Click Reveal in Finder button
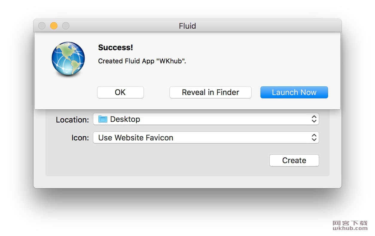The width and height of the screenshot is (375, 236). tap(210, 92)
